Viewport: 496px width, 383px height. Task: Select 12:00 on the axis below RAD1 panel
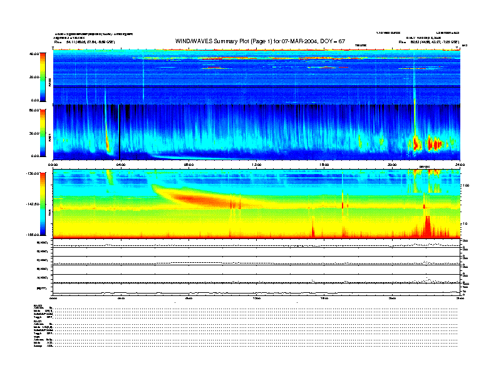pyautogui.click(x=256, y=165)
